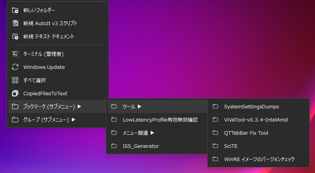This screenshot has width=315, height=173.
Task: Expand the メニュー関連 submenu arrow
Action: [x=153, y=133]
